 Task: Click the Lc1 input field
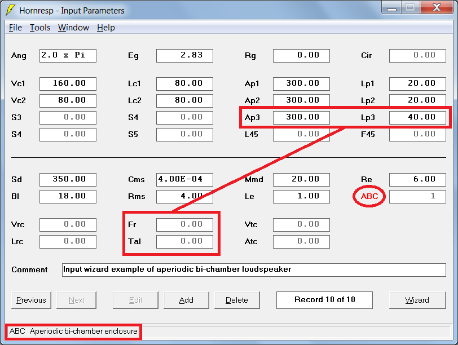coord(184,84)
